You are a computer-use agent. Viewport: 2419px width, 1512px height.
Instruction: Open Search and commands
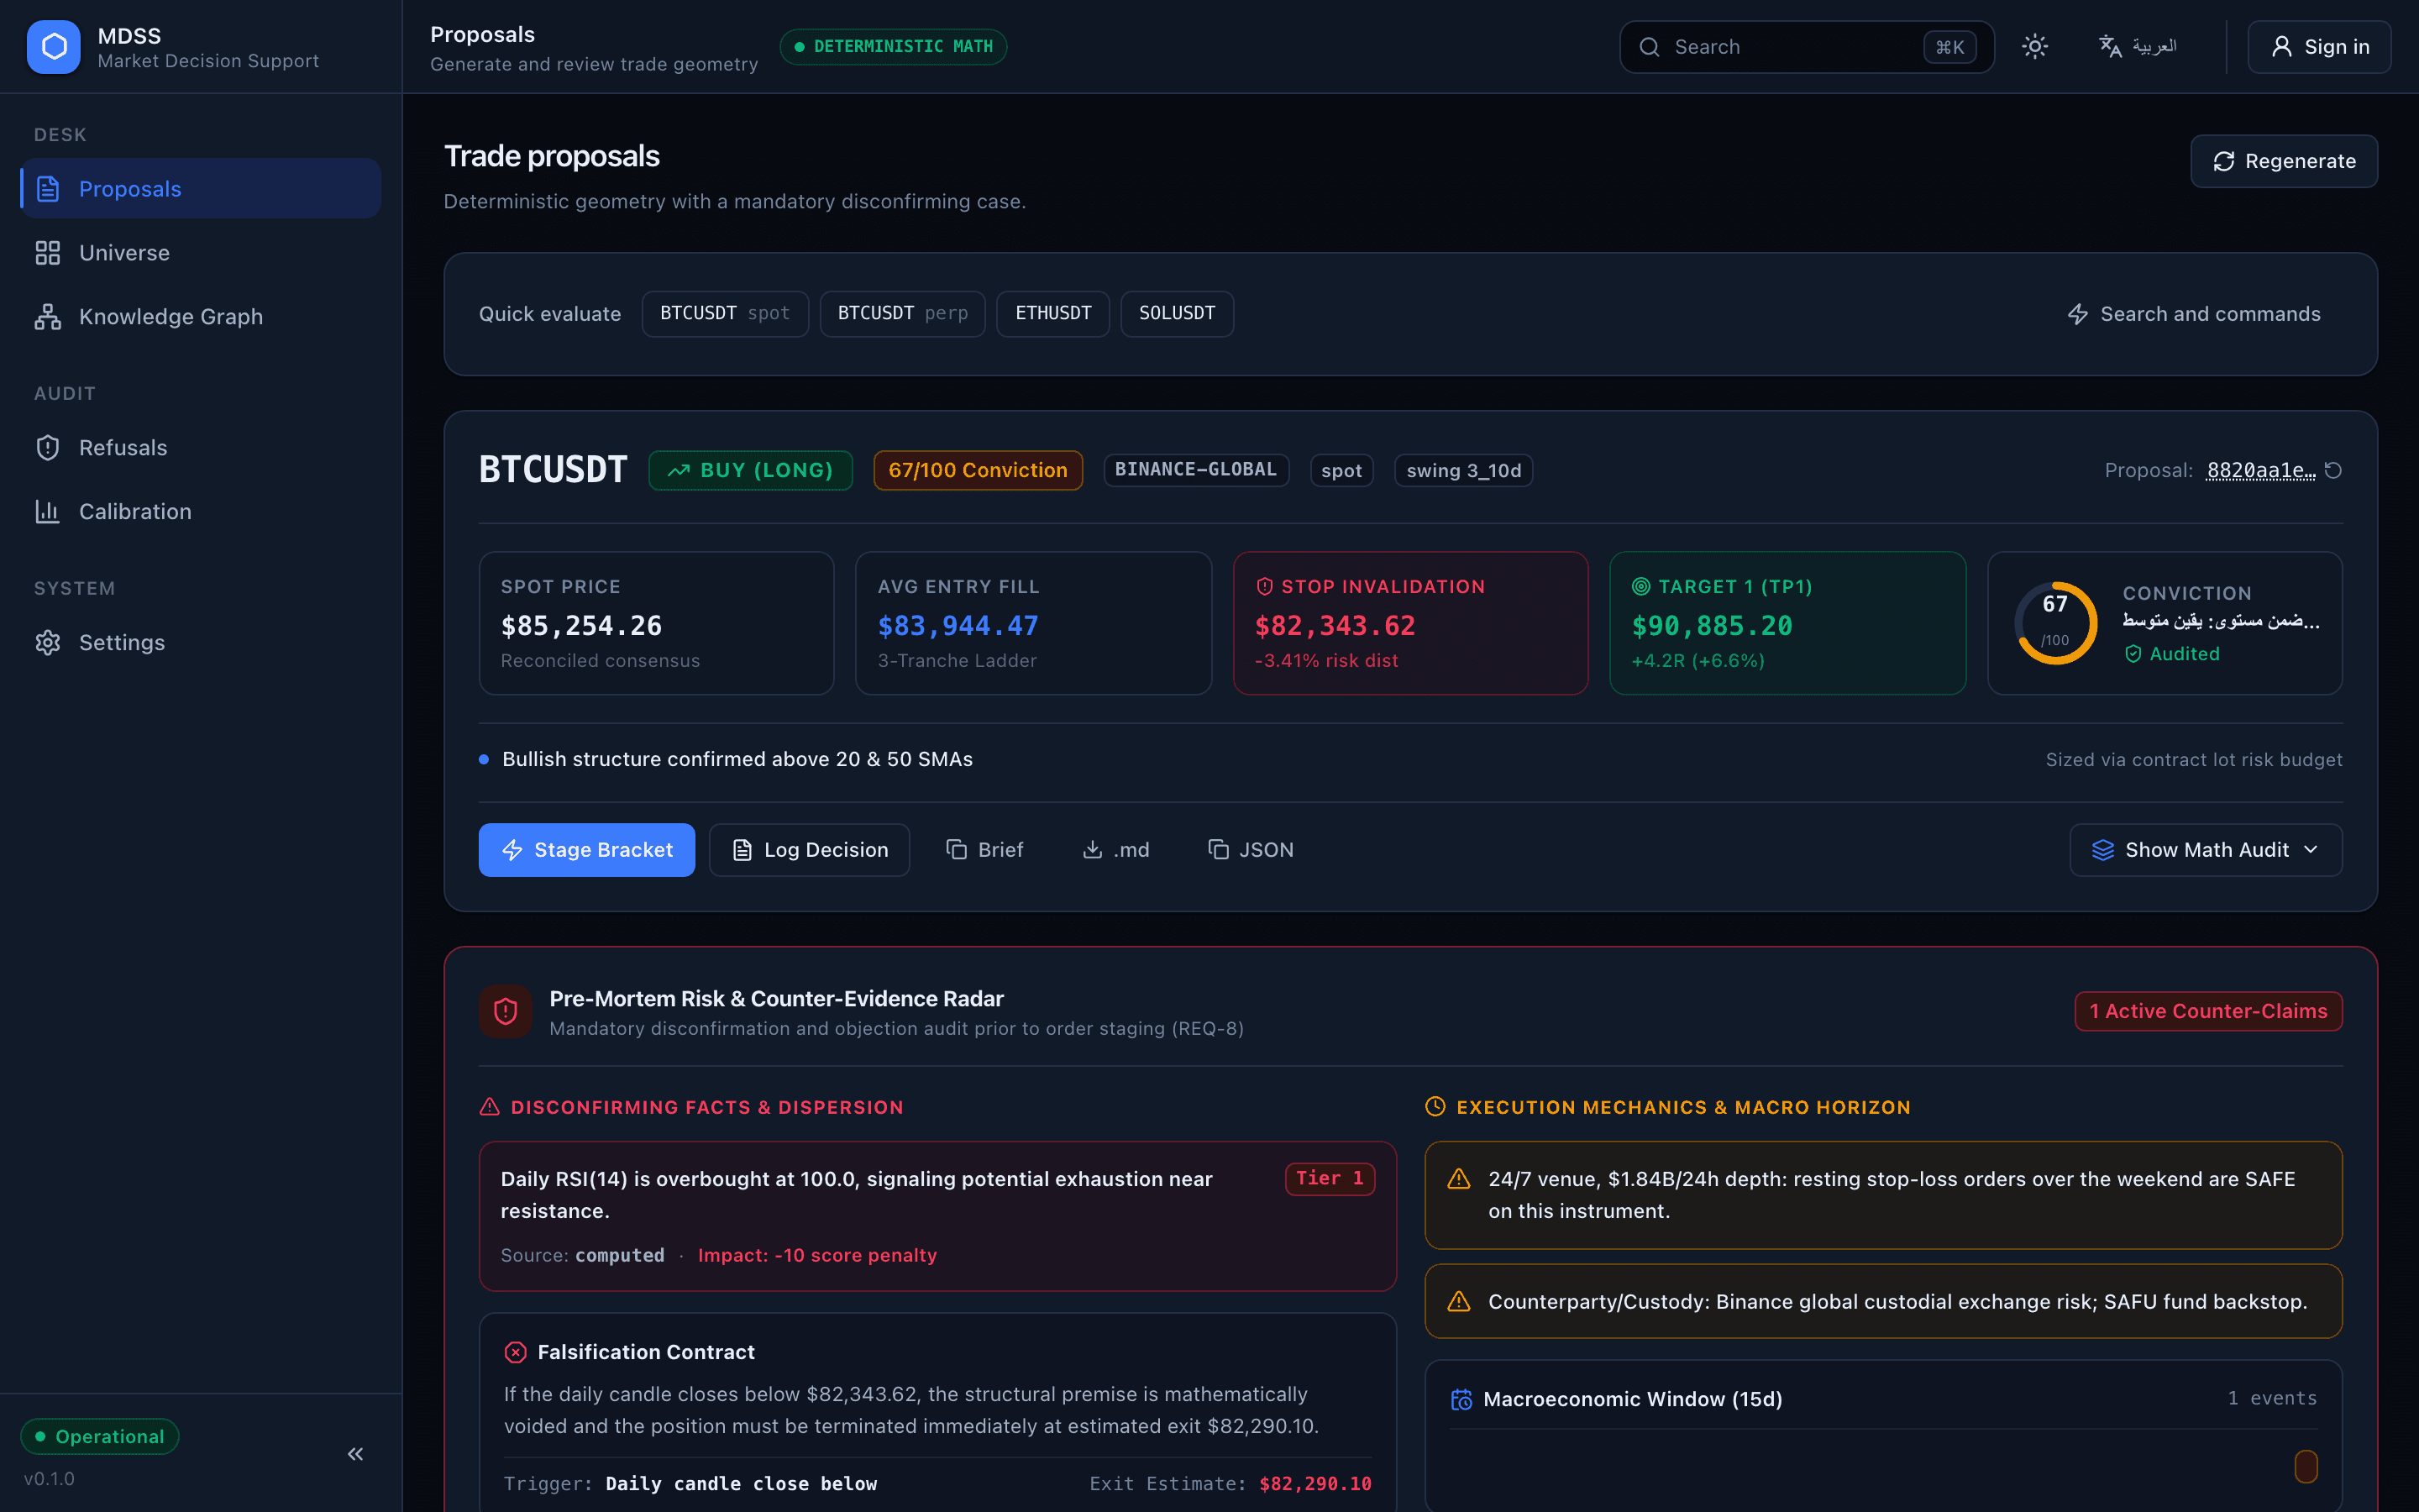pyautogui.click(x=2193, y=314)
